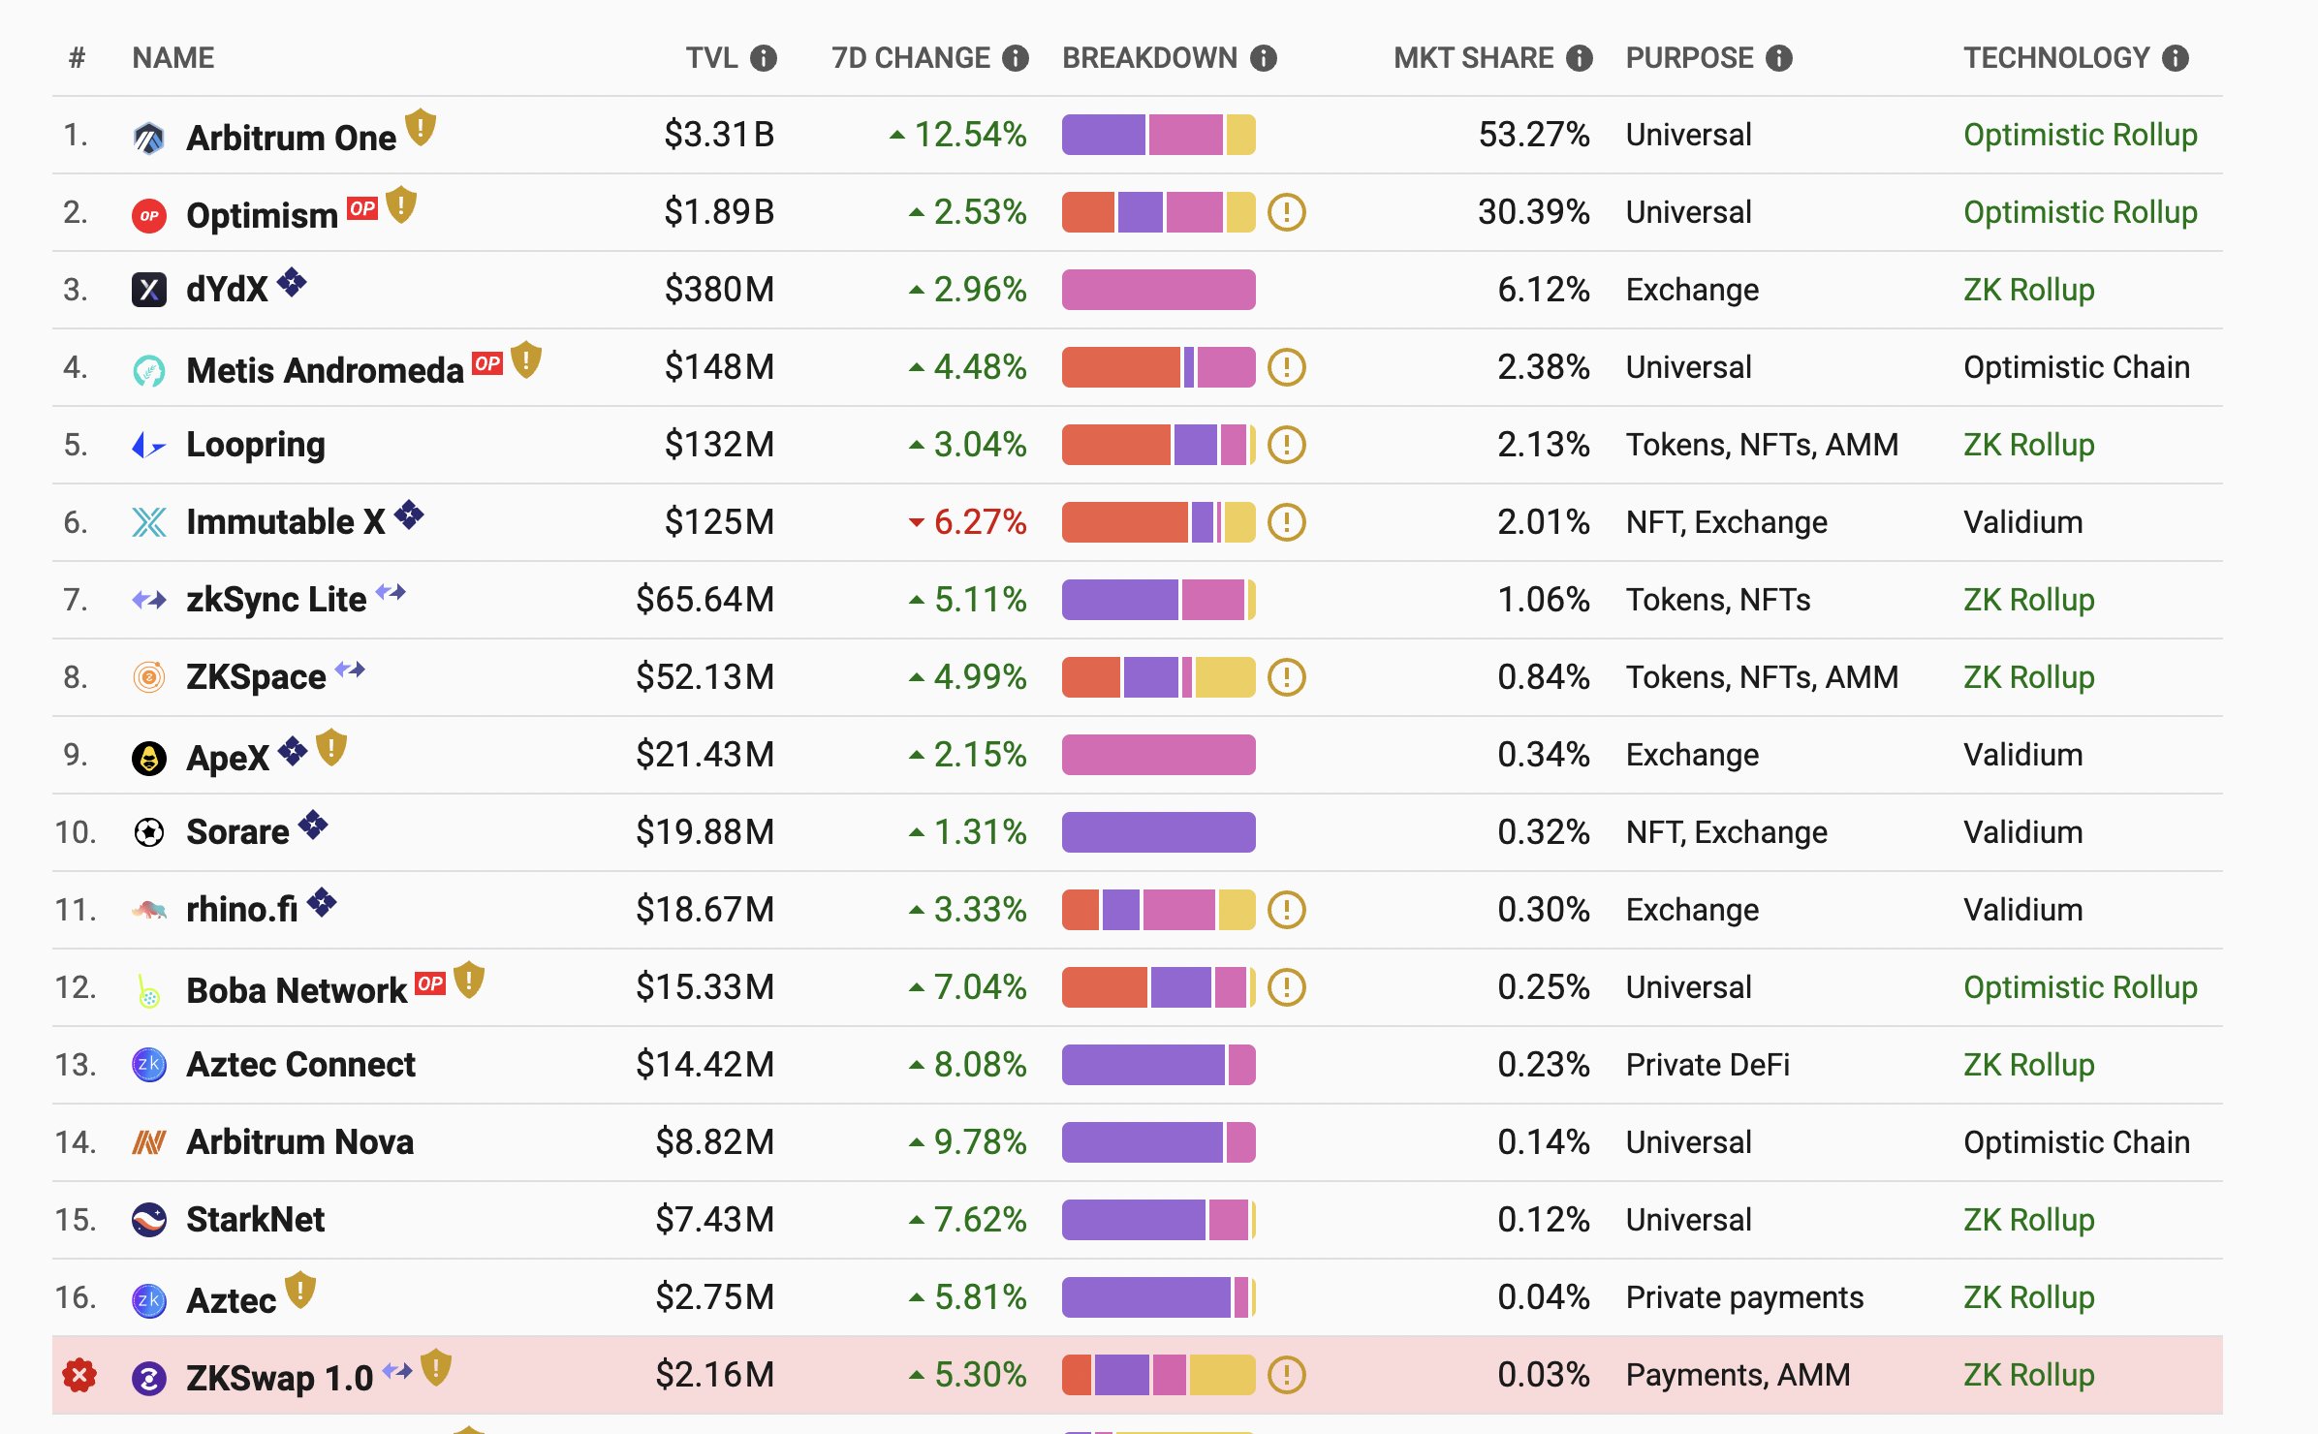Click the warning shield beside Aztec
Viewport: 2318px width, 1434px height.
coord(300,1290)
